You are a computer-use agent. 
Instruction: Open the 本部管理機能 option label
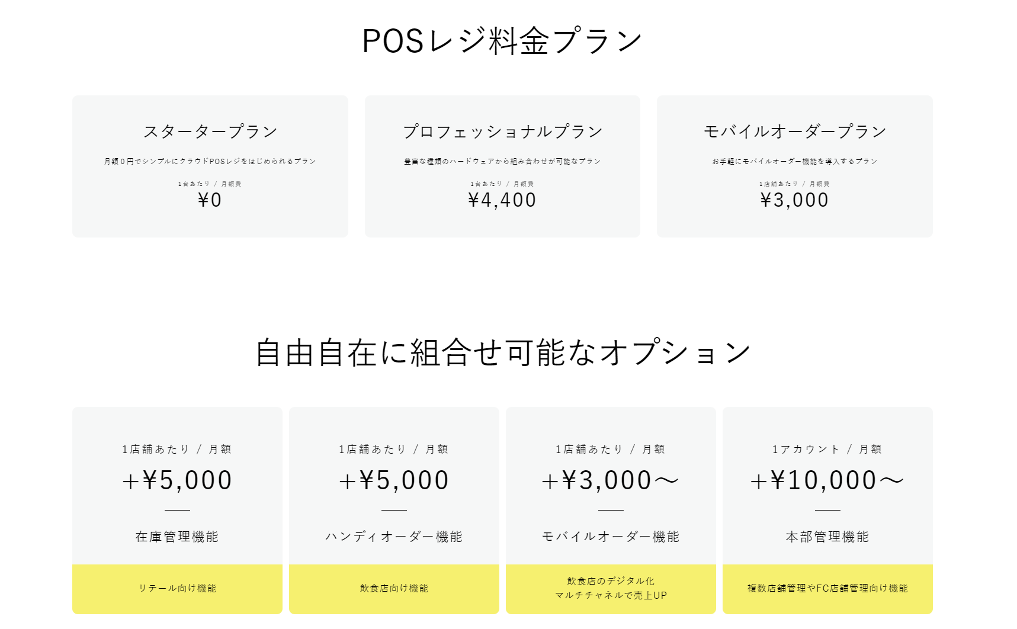(x=827, y=537)
